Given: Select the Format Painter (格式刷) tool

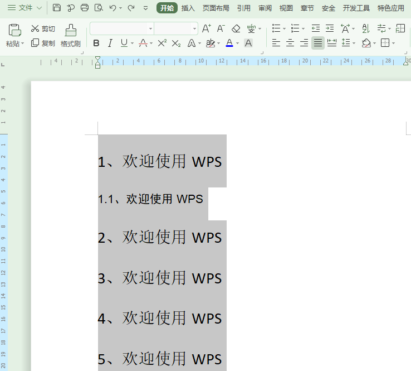Looking at the screenshot, I should [x=71, y=36].
